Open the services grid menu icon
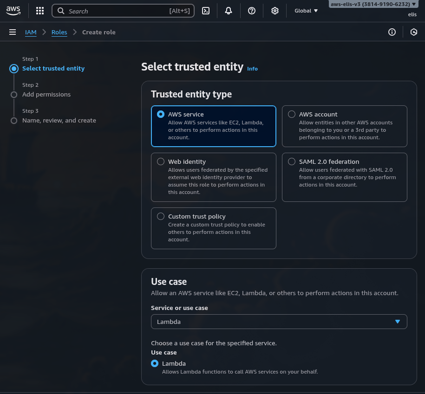The image size is (425, 394). tap(40, 11)
